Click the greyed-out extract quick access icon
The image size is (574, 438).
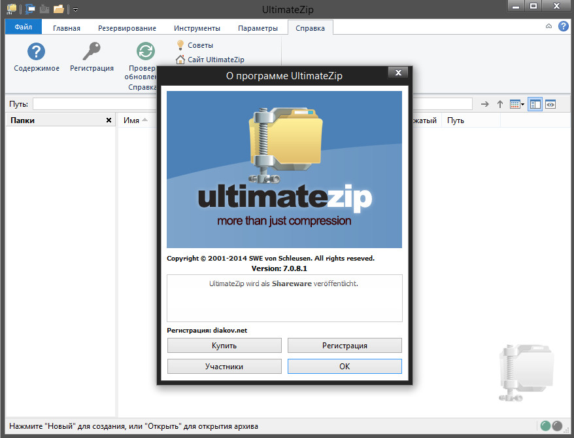pos(44,9)
